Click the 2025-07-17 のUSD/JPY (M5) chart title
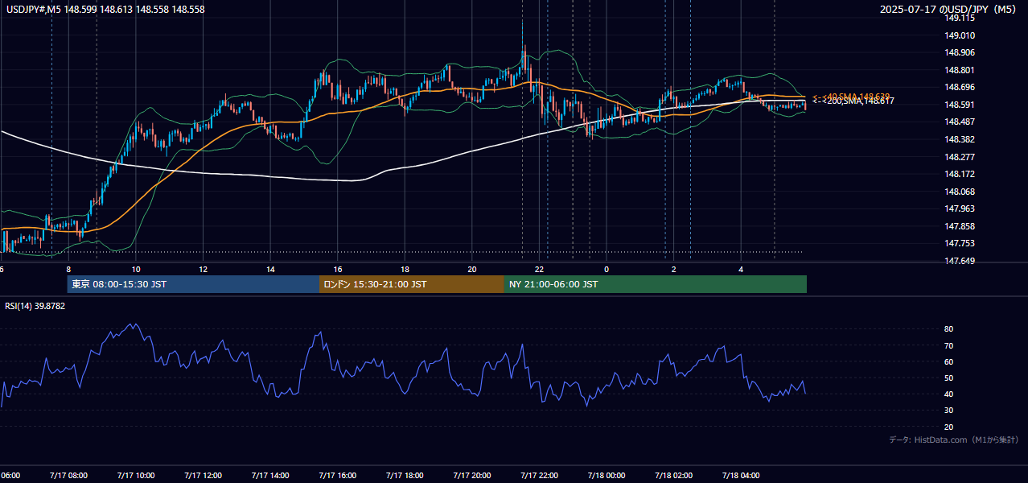Screen dimensions: 1028x483 pos(949,10)
